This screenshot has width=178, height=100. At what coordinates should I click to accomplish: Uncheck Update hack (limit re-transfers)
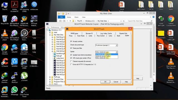pos(71,55)
